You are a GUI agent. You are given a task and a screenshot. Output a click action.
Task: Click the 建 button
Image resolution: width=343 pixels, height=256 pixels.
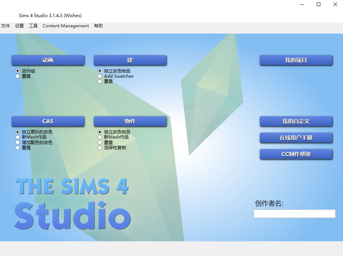tap(130, 60)
